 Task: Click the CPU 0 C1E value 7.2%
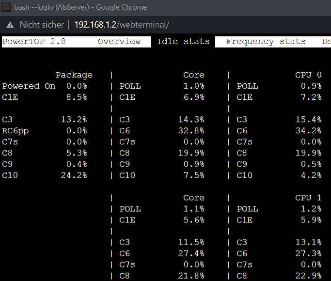[311, 97]
